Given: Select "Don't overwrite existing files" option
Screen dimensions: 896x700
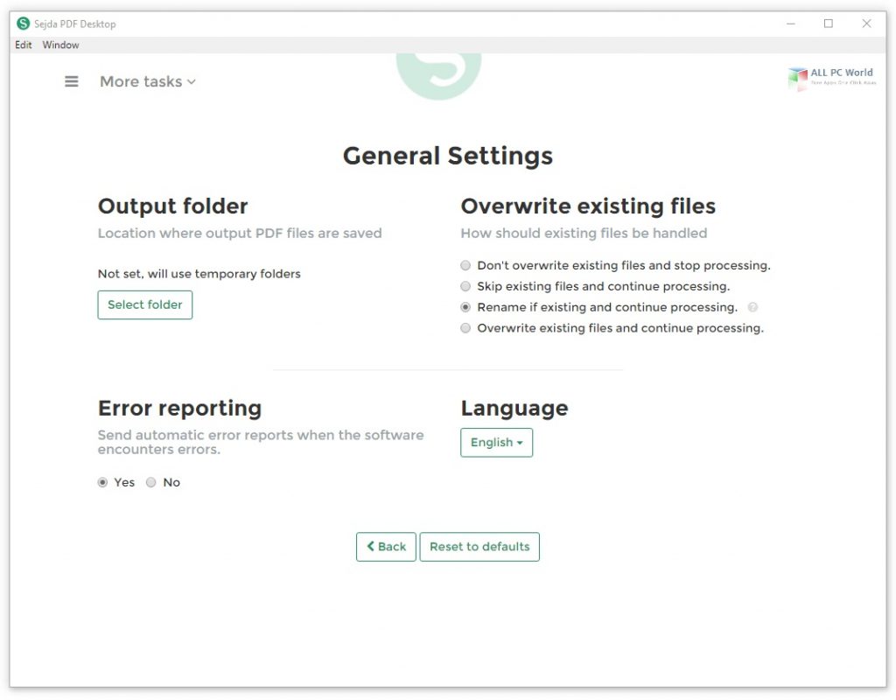Looking at the screenshot, I should pos(465,265).
